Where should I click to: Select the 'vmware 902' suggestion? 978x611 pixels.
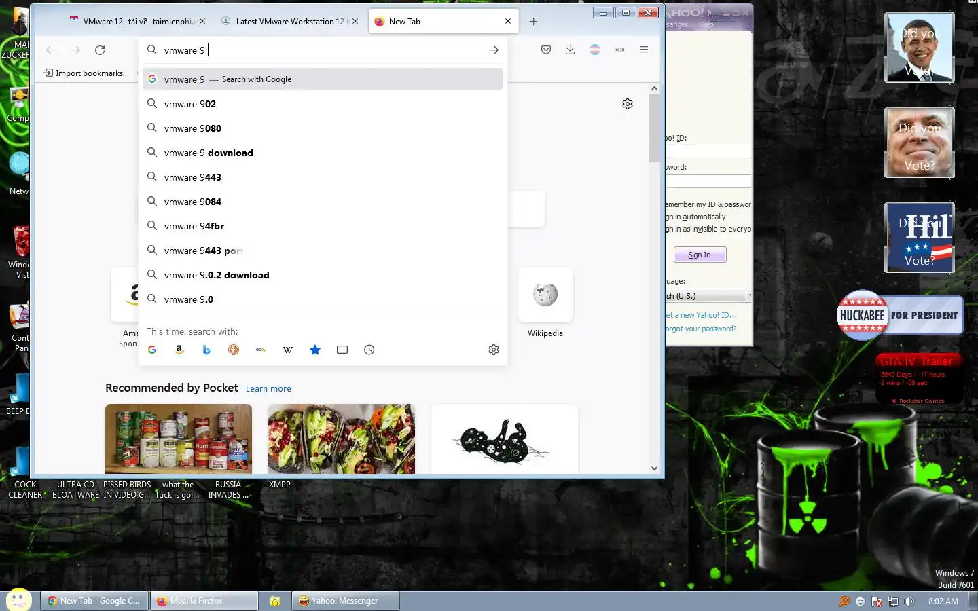click(323, 104)
